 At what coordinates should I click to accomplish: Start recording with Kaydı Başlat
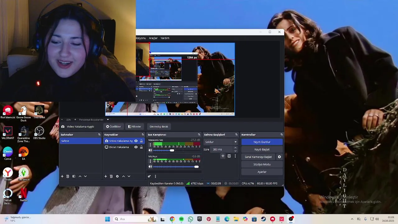pos(262,149)
